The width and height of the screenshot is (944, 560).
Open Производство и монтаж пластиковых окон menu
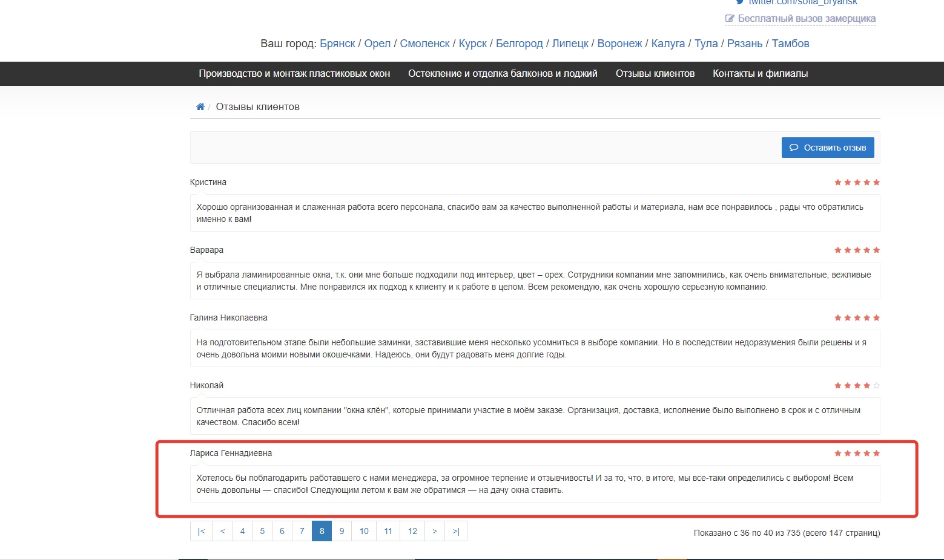294,74
